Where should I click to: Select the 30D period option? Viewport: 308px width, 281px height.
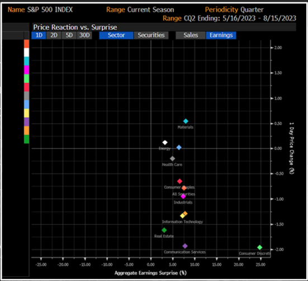(84, 35)
